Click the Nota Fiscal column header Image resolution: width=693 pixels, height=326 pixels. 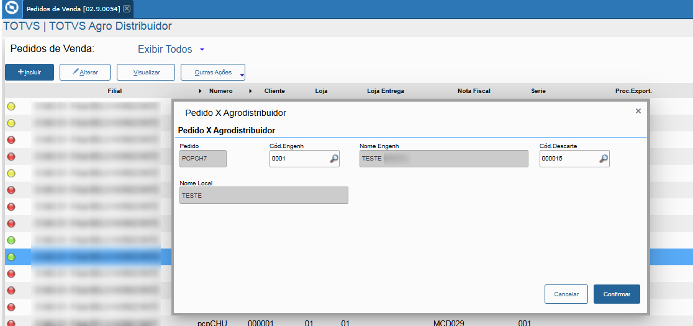pos(474,91)
